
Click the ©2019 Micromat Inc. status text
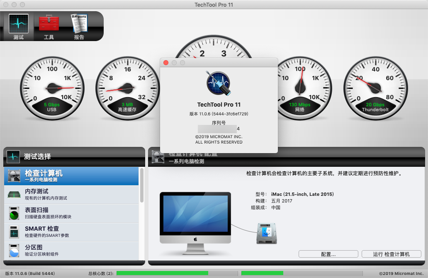pos(401,273)
